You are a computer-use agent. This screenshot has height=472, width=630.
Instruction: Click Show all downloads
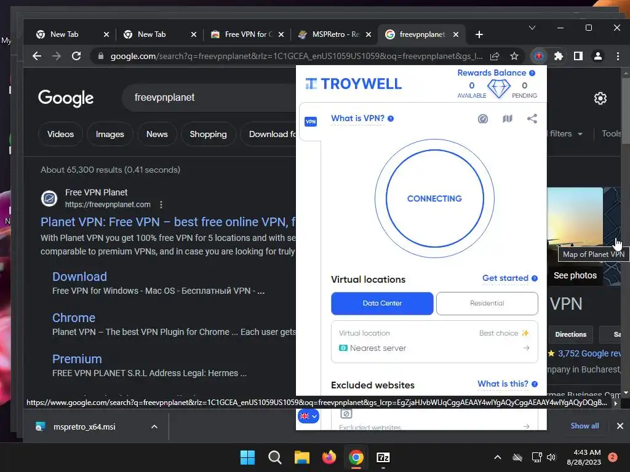584,427
